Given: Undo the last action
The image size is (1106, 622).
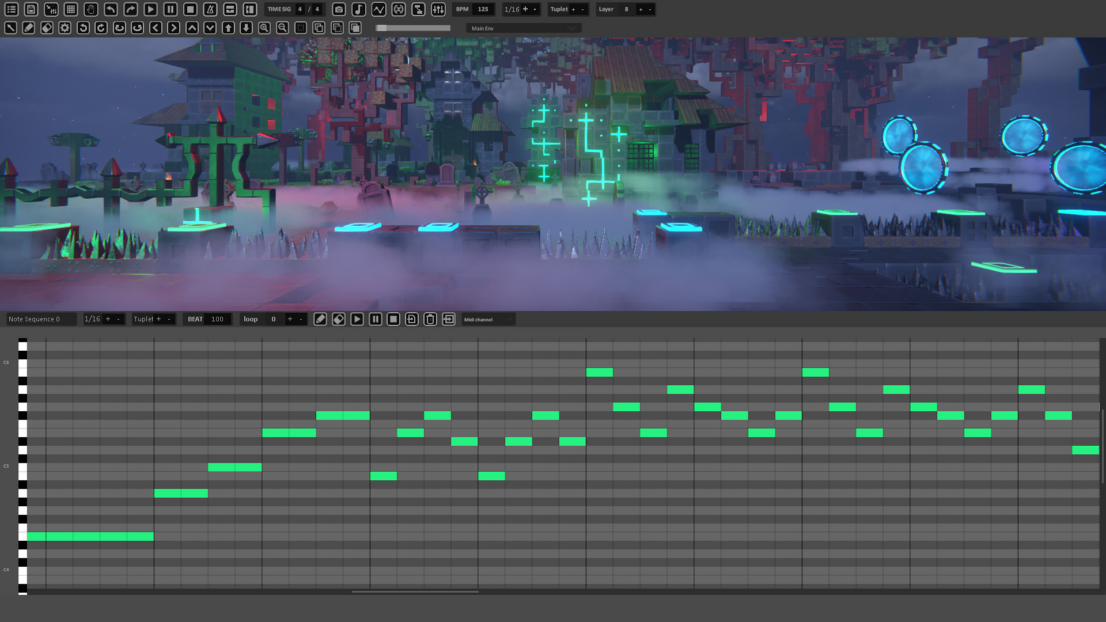Looking at the screenshot, I should 111,9.
